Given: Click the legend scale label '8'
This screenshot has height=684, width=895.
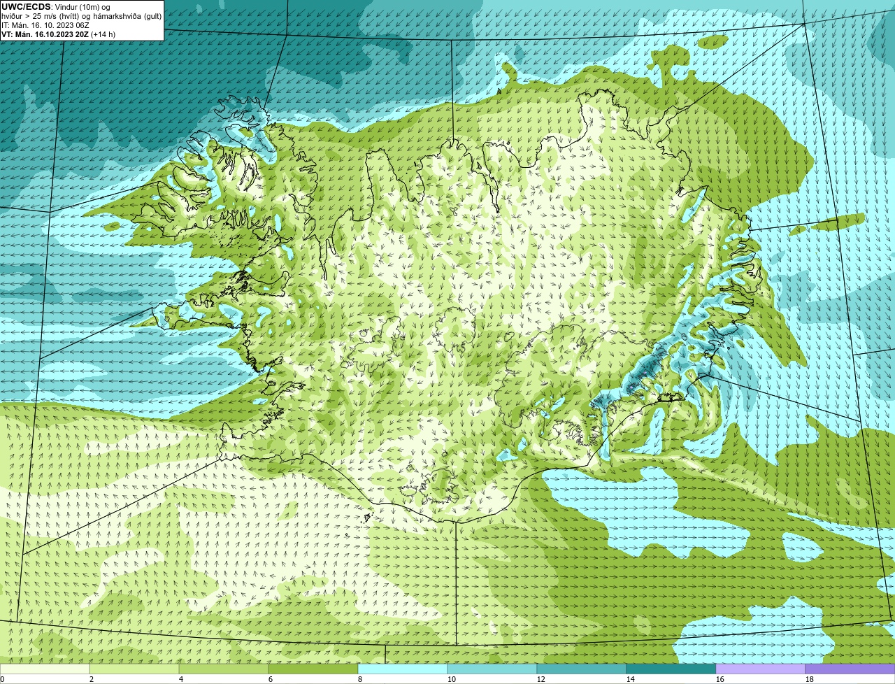Looking at the screenshot, I should pyautogui.click(x=360, y=679).
